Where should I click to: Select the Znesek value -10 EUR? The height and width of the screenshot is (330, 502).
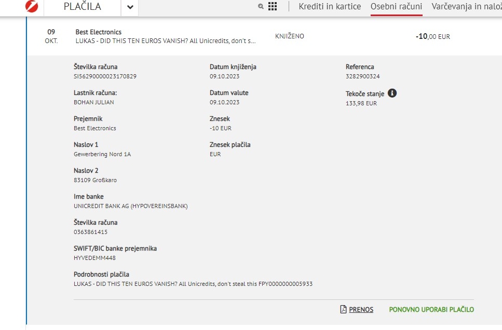tap(221, 128)
